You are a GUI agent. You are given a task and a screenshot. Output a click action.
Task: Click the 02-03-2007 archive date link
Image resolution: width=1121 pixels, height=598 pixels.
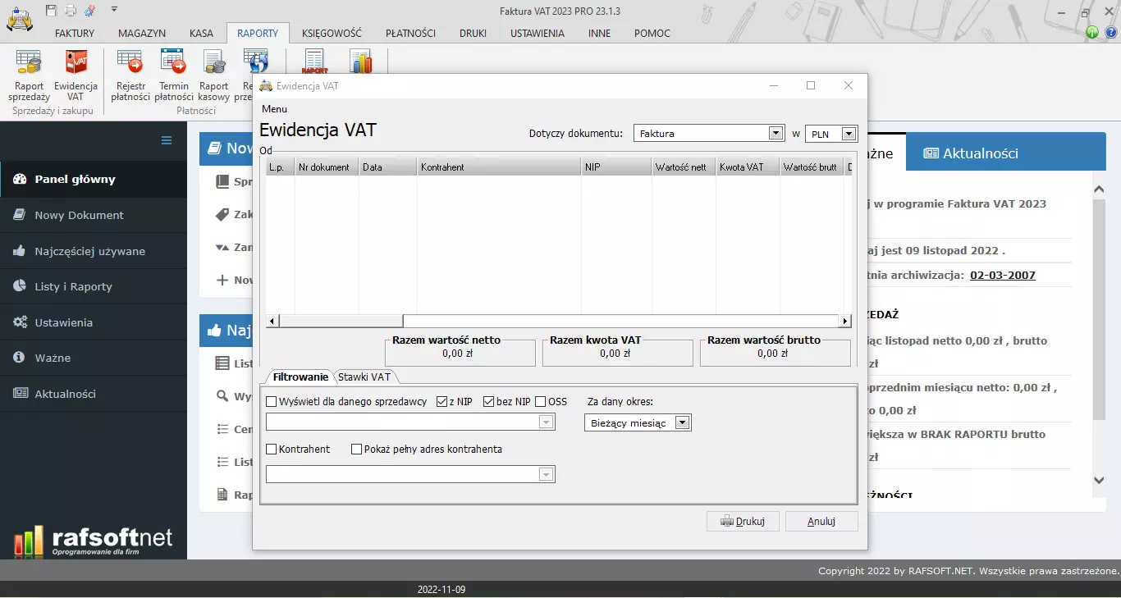(1002, 276)
